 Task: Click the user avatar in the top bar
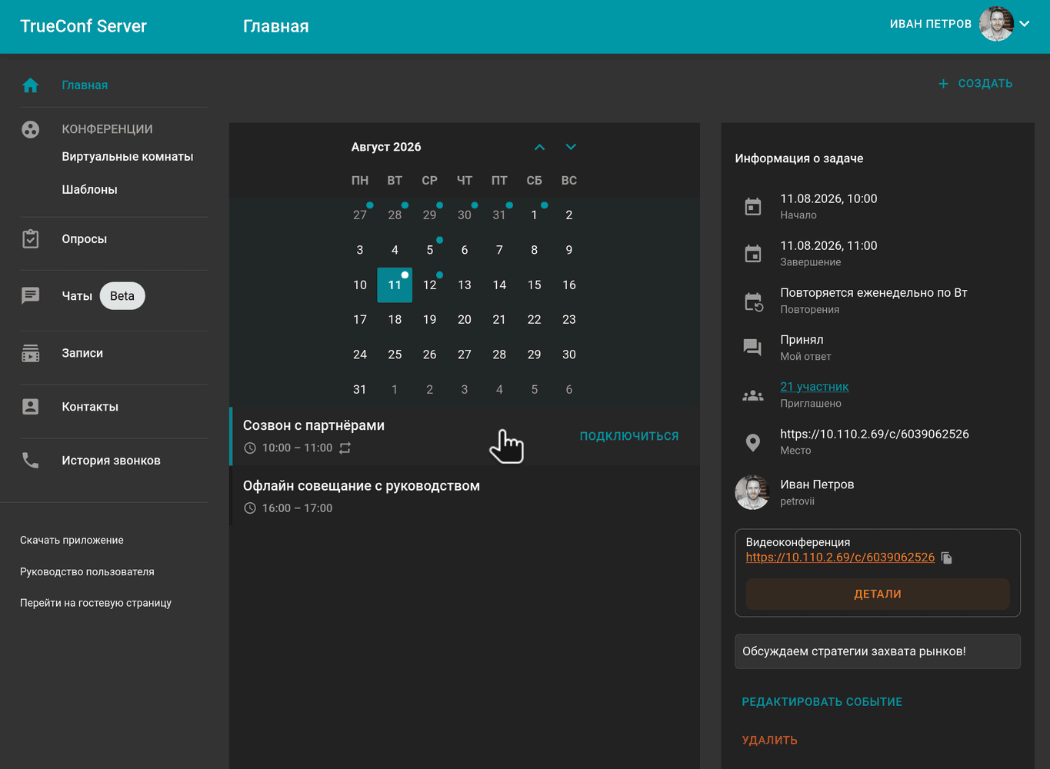(x=996, y=24)
